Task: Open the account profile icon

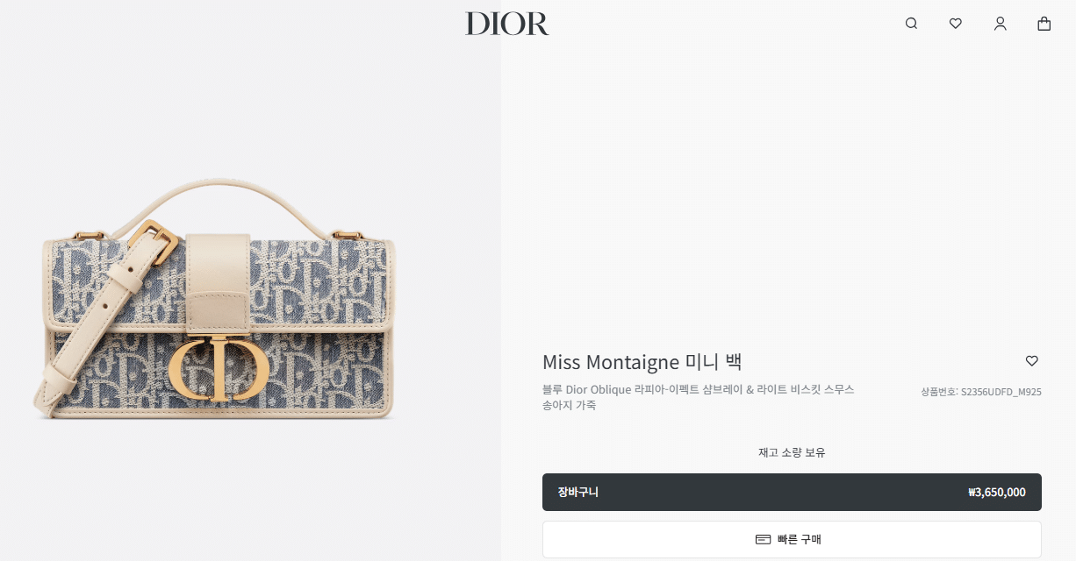Action: 1000,24
